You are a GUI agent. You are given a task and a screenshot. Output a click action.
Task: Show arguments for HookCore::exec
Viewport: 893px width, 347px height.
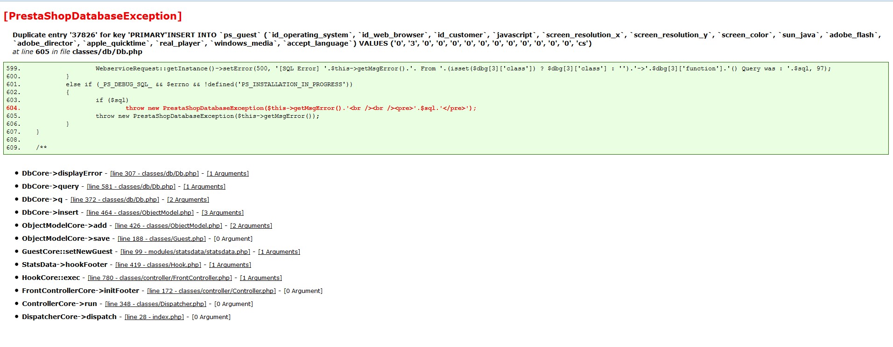(261, 278)
